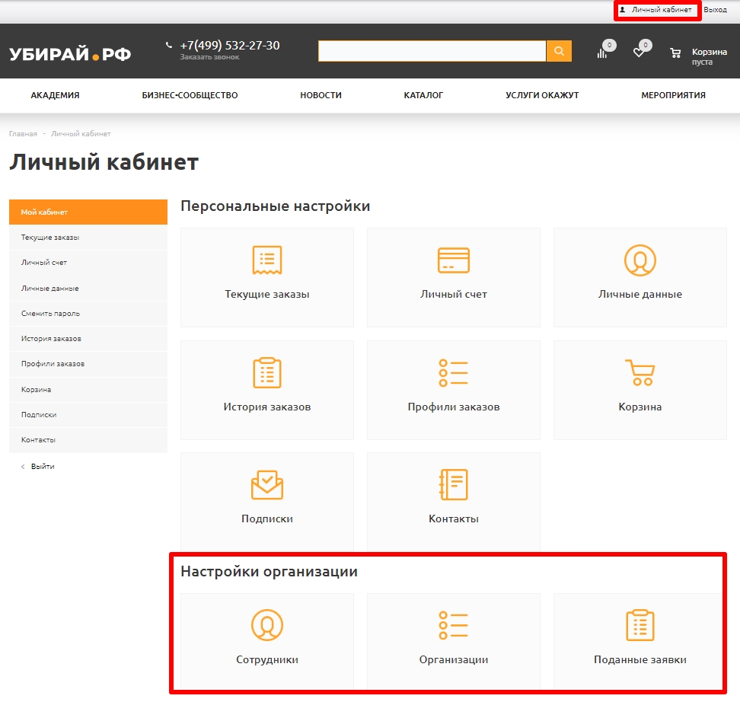This screenshot has height=702, width=740.
Task: Focus the site search input field
Action: [432, 51]
